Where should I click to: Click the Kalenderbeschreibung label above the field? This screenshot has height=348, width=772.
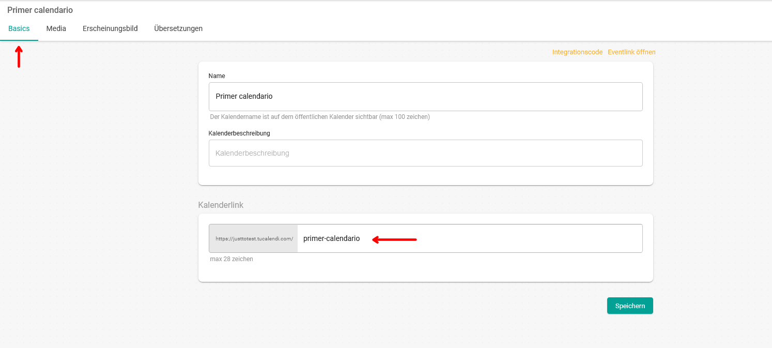coord(239,133)
